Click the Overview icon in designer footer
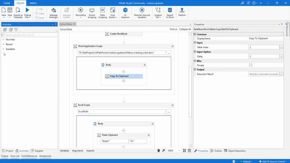The image size is (290, 163). 189,151
